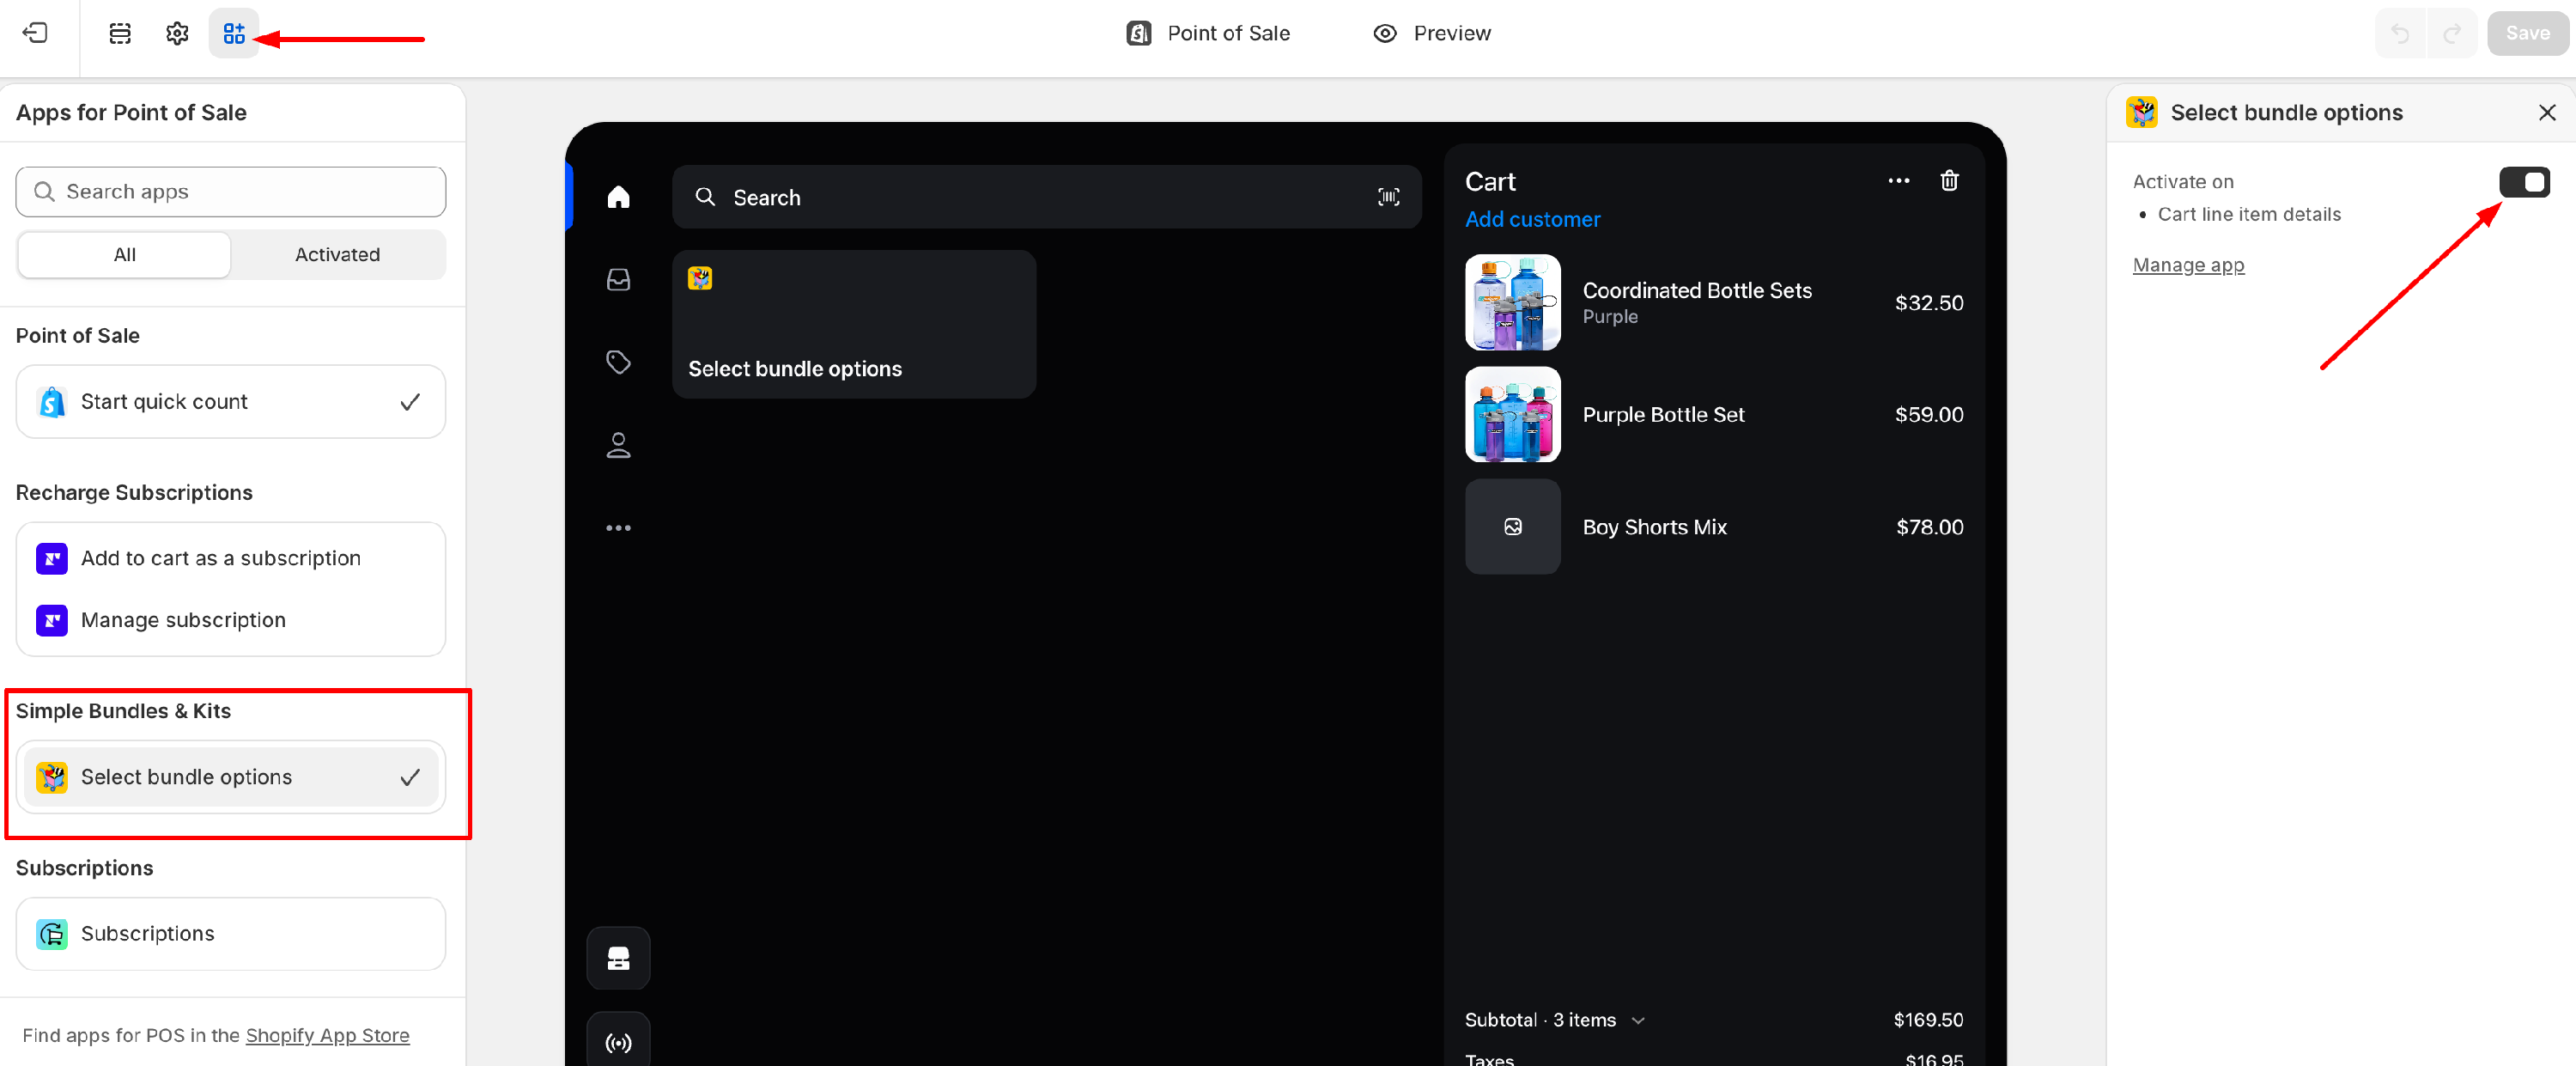
Task: Open the Point of Sale selector
Action: (1208, 33)
